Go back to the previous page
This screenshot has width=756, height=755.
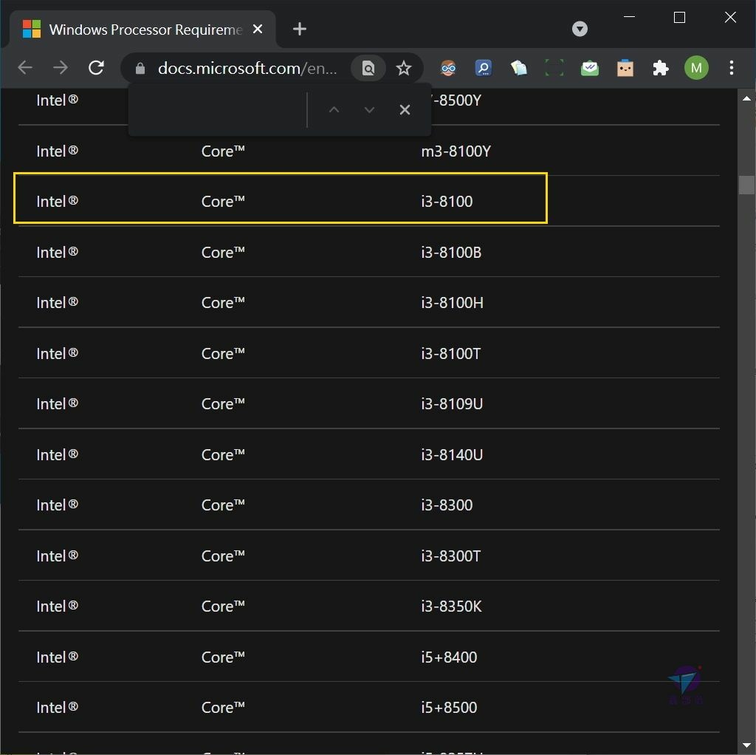24,67
